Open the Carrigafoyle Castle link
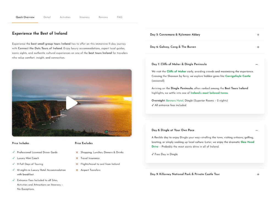This screenshot has height=206, width=275. [238, 76]
